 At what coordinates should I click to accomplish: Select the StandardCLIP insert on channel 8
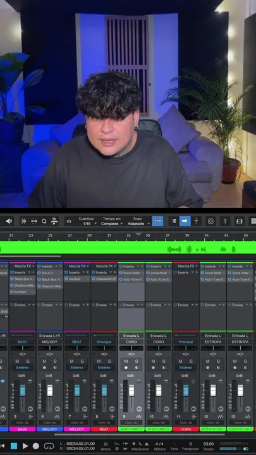pos(104,279)
